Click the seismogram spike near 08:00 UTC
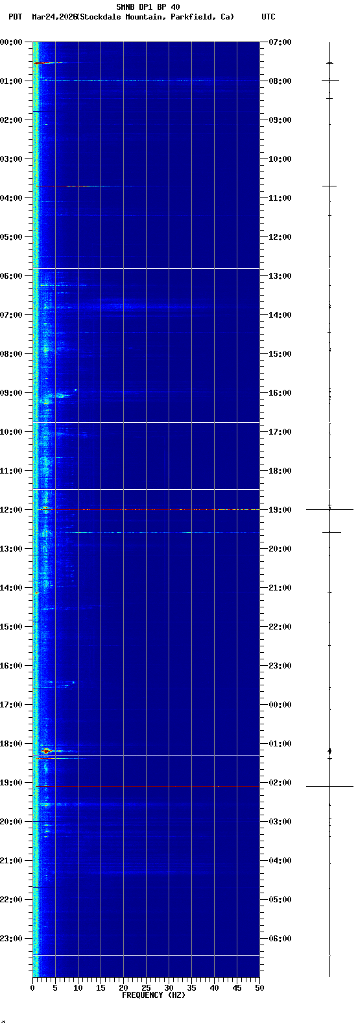This screenshot has width=358, height=1029. coord(330,80)
